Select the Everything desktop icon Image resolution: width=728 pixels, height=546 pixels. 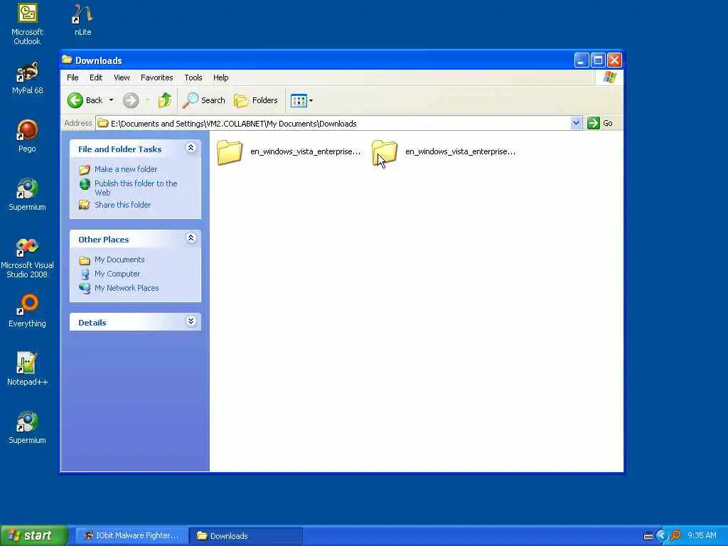28,311
